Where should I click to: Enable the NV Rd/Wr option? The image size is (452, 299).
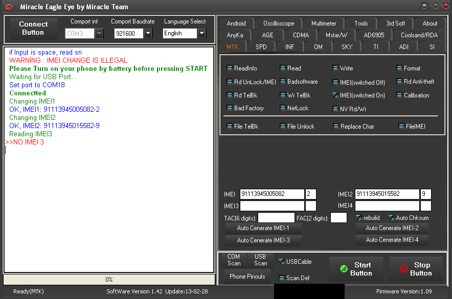coord(349,109)
